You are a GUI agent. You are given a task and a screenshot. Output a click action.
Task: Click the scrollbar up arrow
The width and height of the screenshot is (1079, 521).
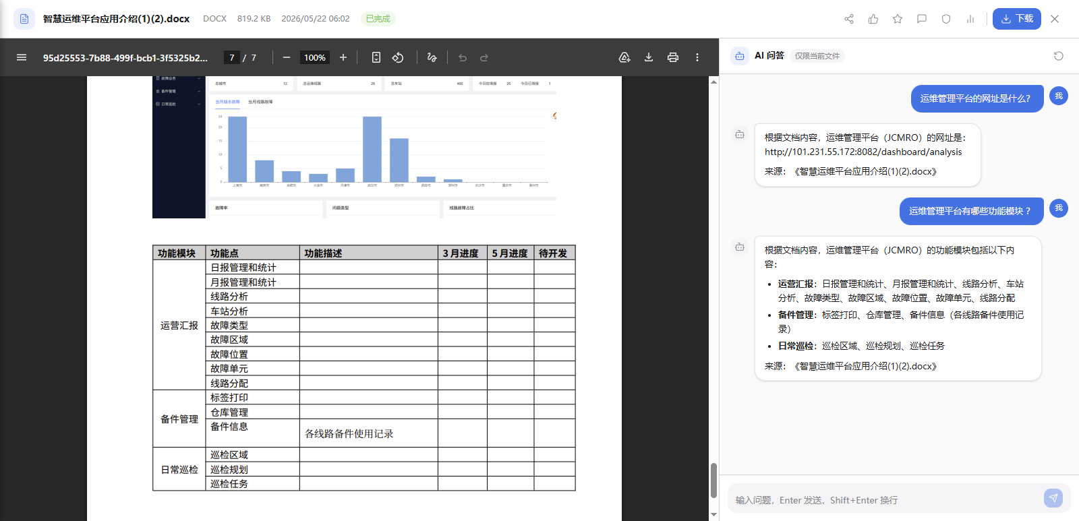(713, 82)
